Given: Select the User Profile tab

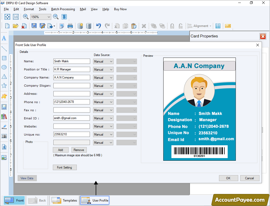Looking at the screenshot, I should pyautogui.click(x=95, y=200).
